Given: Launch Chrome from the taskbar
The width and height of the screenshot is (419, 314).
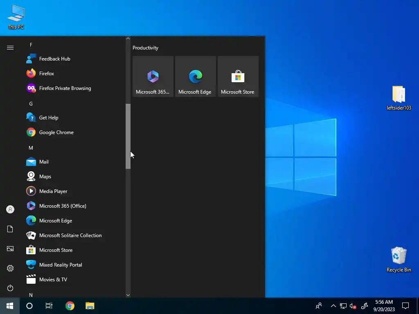Looking at the screenshot, I should tap(70, 306).
